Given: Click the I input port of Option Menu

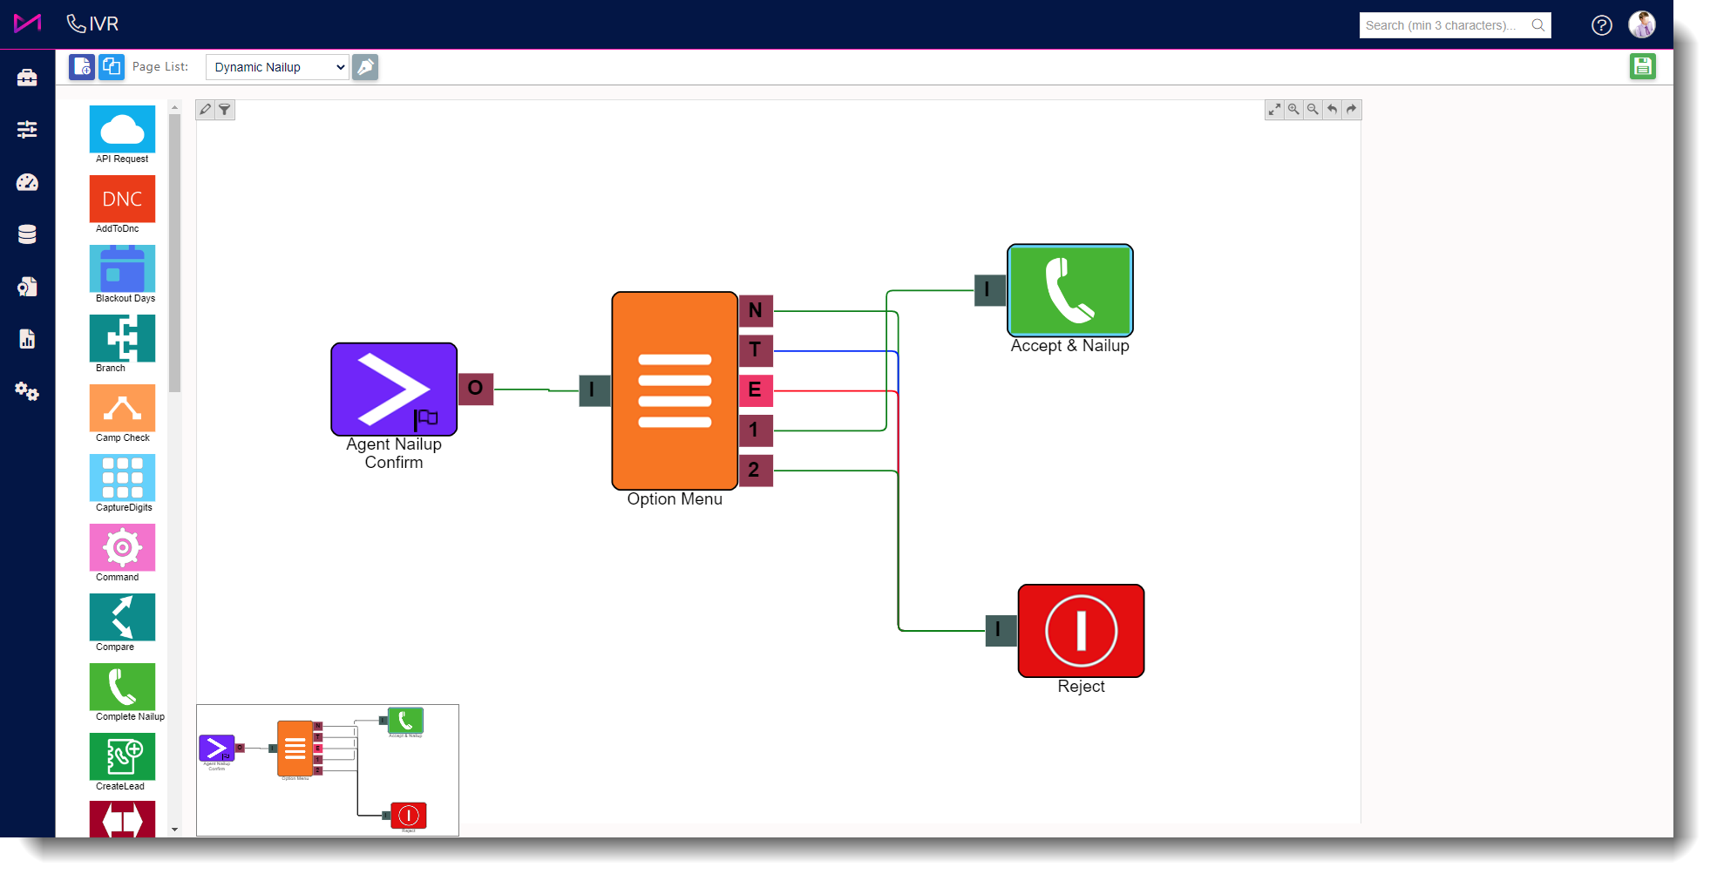Looking at the screenshot, I should click(x=594, y=390).
